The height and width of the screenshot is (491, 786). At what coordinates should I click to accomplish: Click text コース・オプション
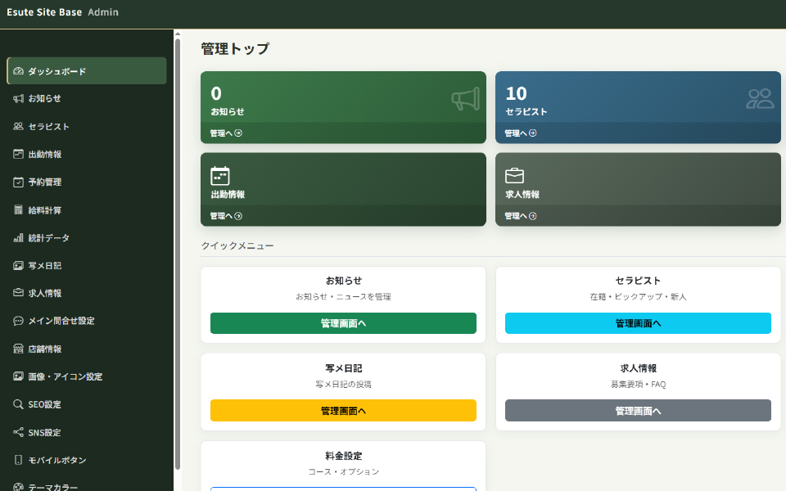click(x=343, y=471)
